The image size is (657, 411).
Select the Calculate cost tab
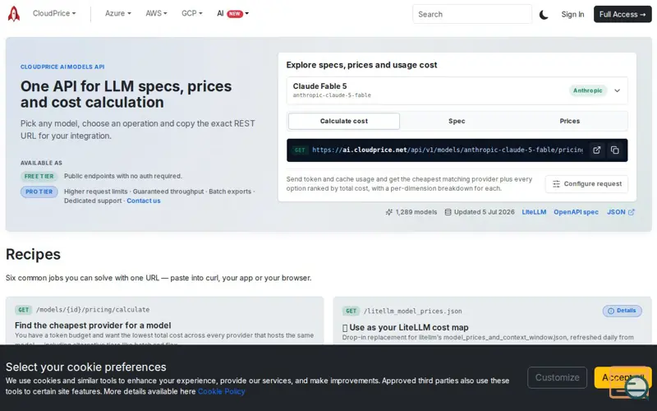[343, 121]
